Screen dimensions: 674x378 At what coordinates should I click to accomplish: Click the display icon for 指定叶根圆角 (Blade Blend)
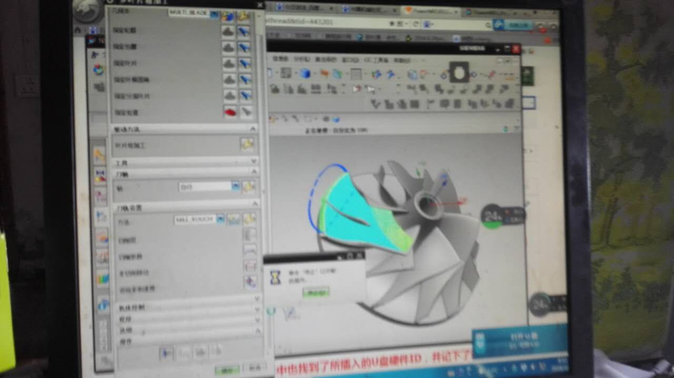click(x=245, y=80)
